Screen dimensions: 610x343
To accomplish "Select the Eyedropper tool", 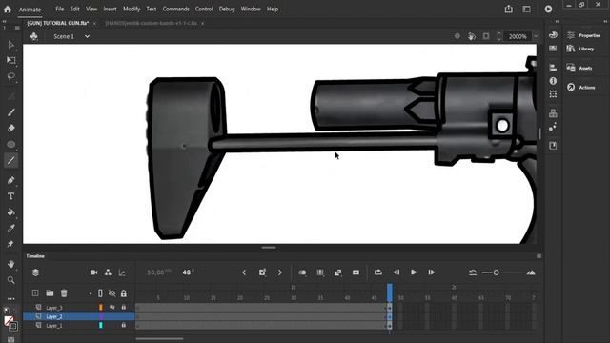I will [x=10, y=229].
